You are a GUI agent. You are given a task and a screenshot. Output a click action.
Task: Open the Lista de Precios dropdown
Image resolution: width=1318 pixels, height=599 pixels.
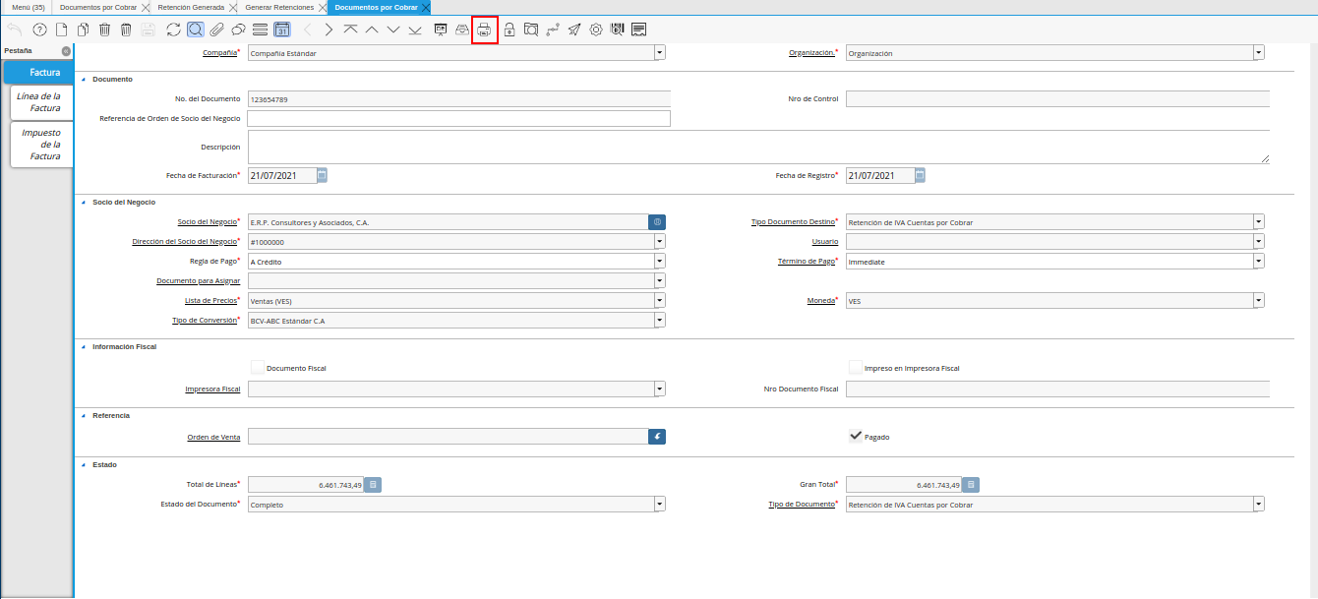[660, 300]
